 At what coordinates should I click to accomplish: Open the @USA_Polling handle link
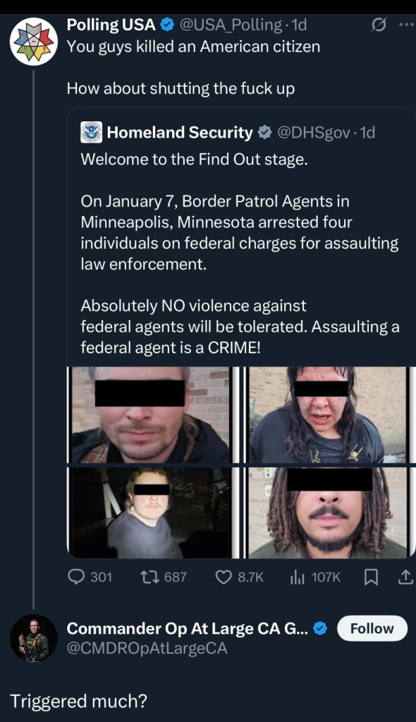[x=231, y=25]
